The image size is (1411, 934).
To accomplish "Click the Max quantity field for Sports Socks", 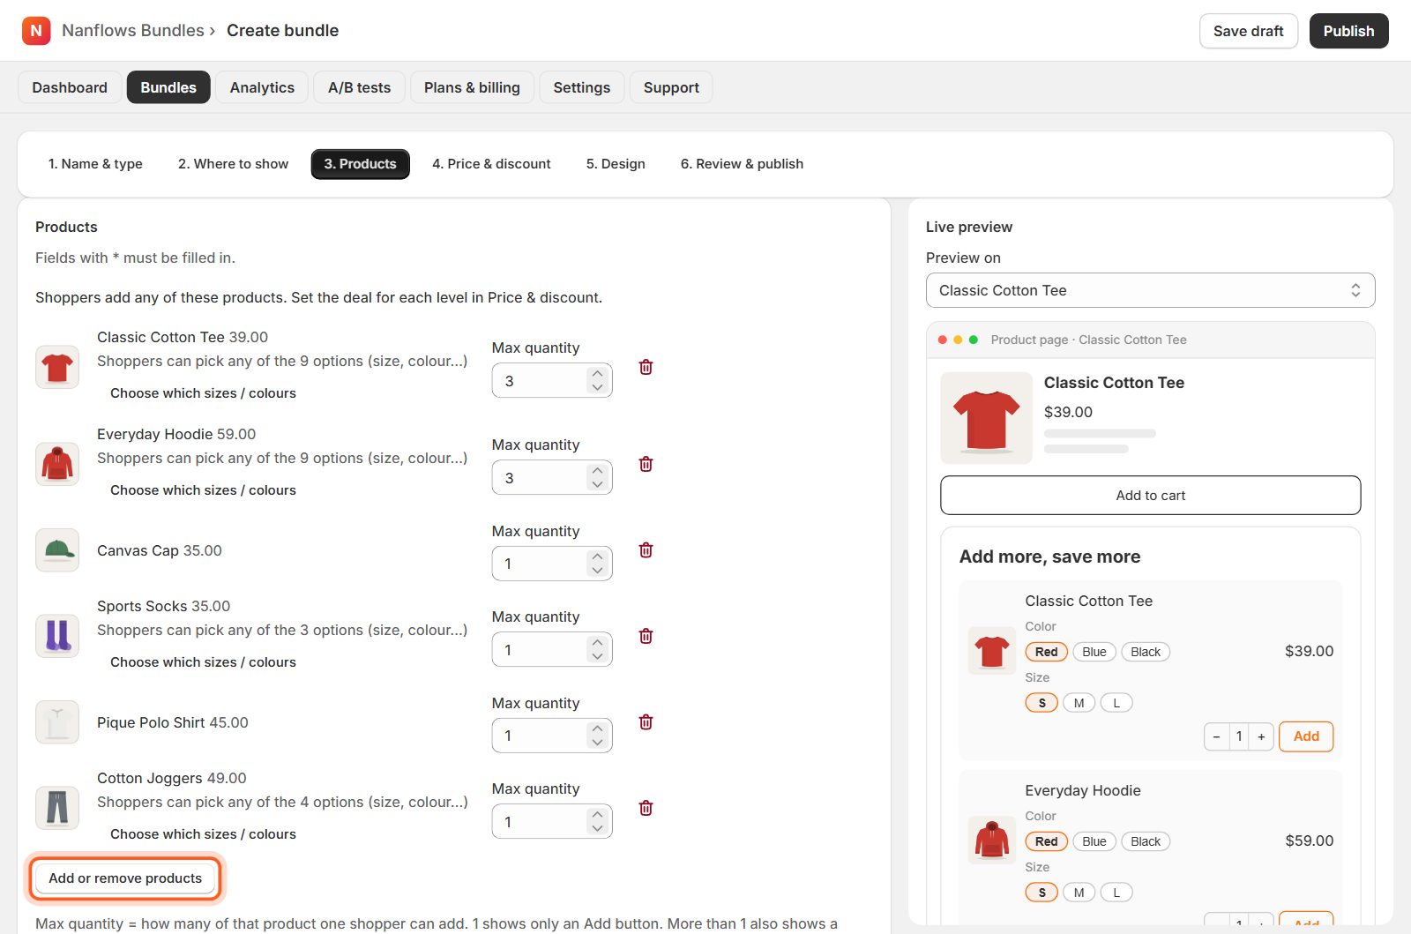I will click(x=552, y=650).
